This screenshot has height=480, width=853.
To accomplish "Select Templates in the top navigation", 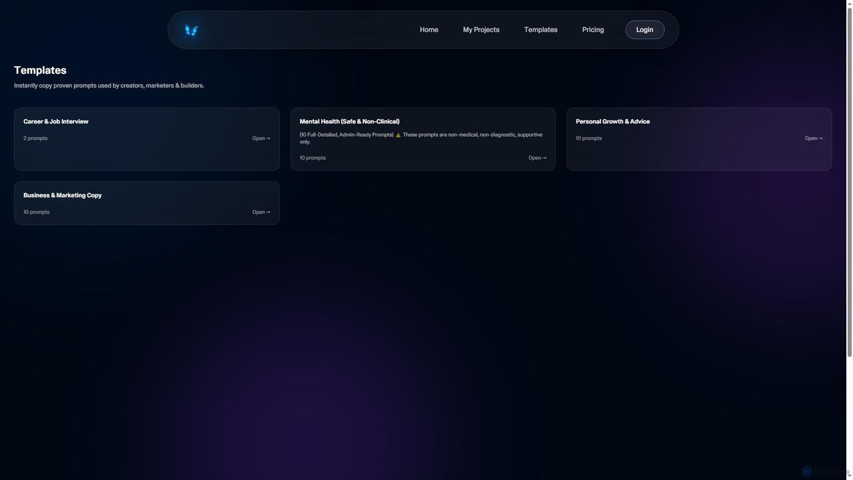I will (x=540, y=30).
